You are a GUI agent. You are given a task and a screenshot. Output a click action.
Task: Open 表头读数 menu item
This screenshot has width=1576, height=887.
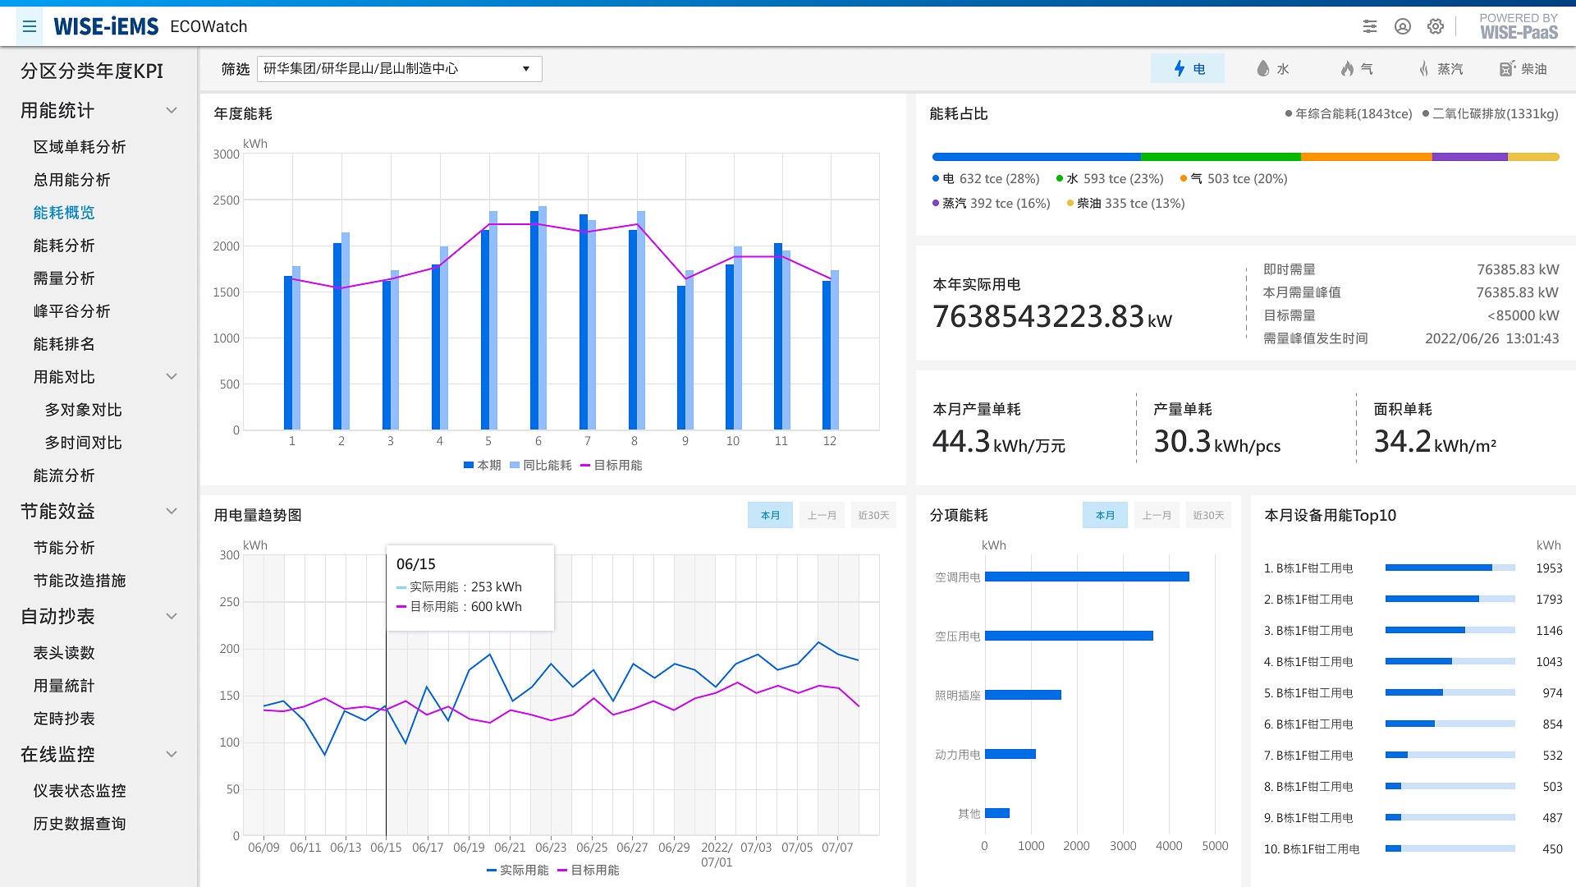pos(64,653)
